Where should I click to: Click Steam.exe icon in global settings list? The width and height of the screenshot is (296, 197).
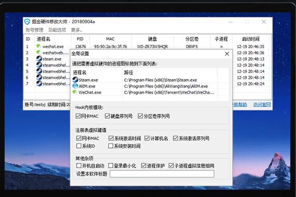(76, 79)
